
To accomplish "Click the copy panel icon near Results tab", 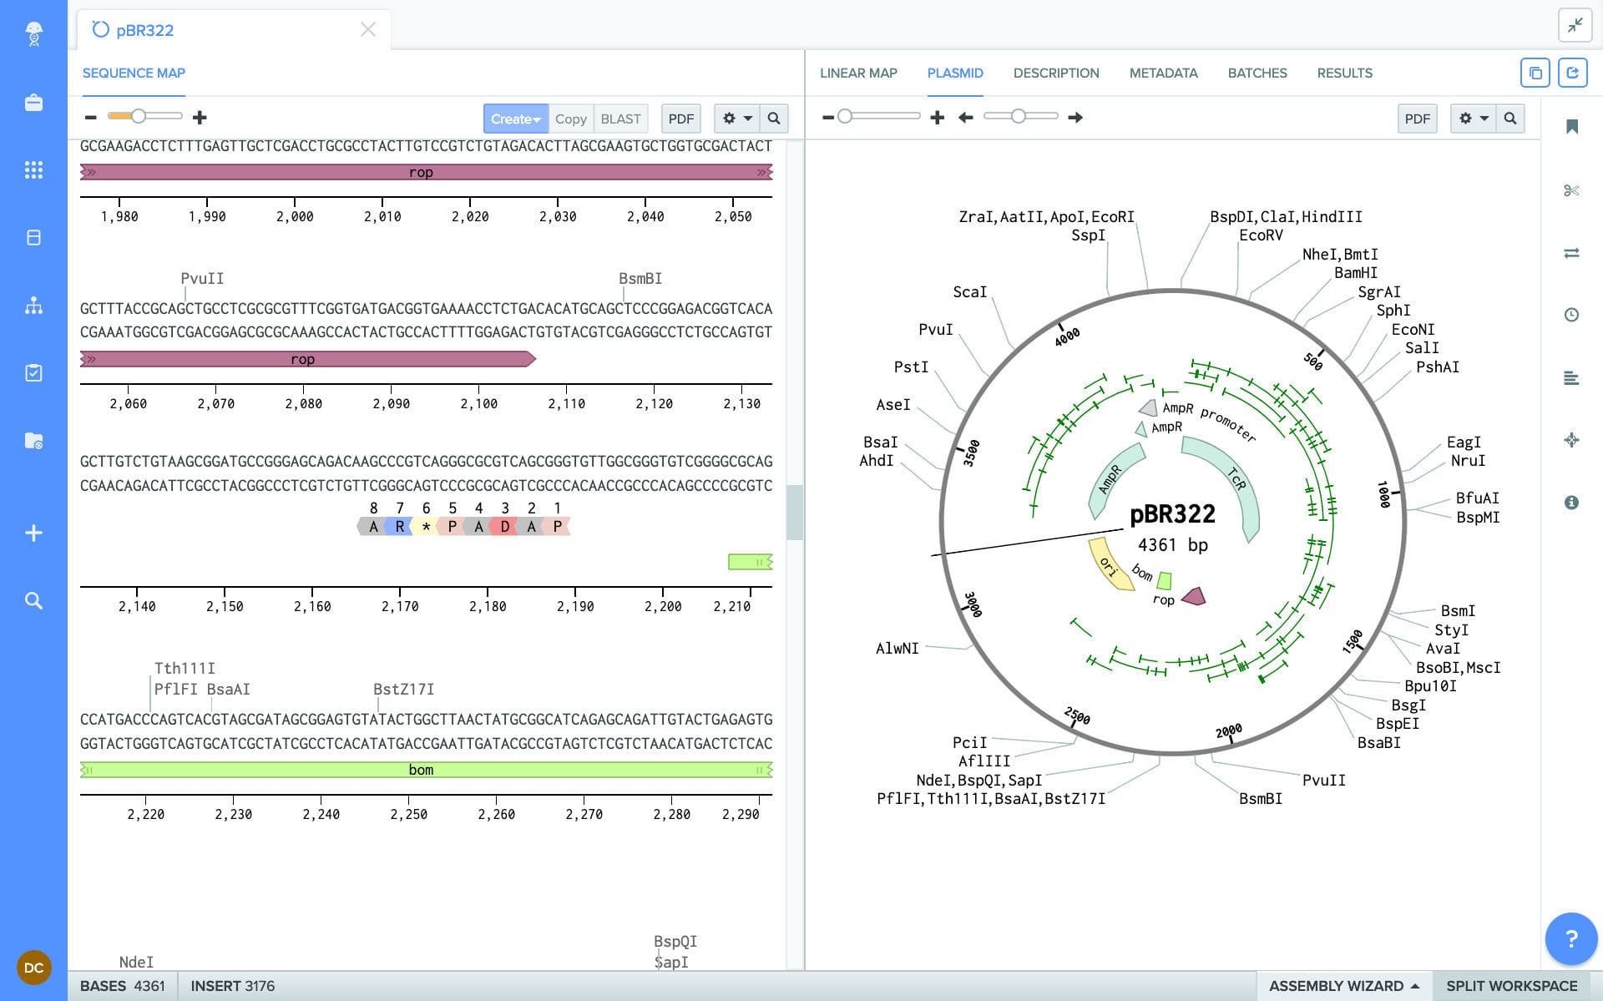I will tap(1535, 73).
